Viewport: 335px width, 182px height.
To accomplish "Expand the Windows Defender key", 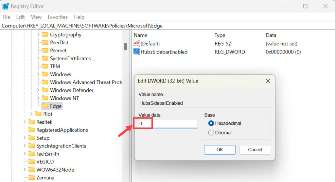I will click(x=38, y=90).
